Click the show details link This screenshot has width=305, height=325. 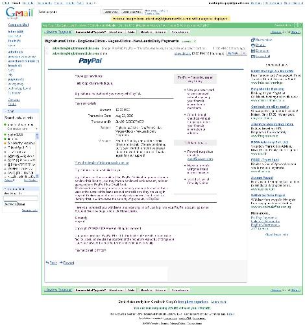coord(182,53)
